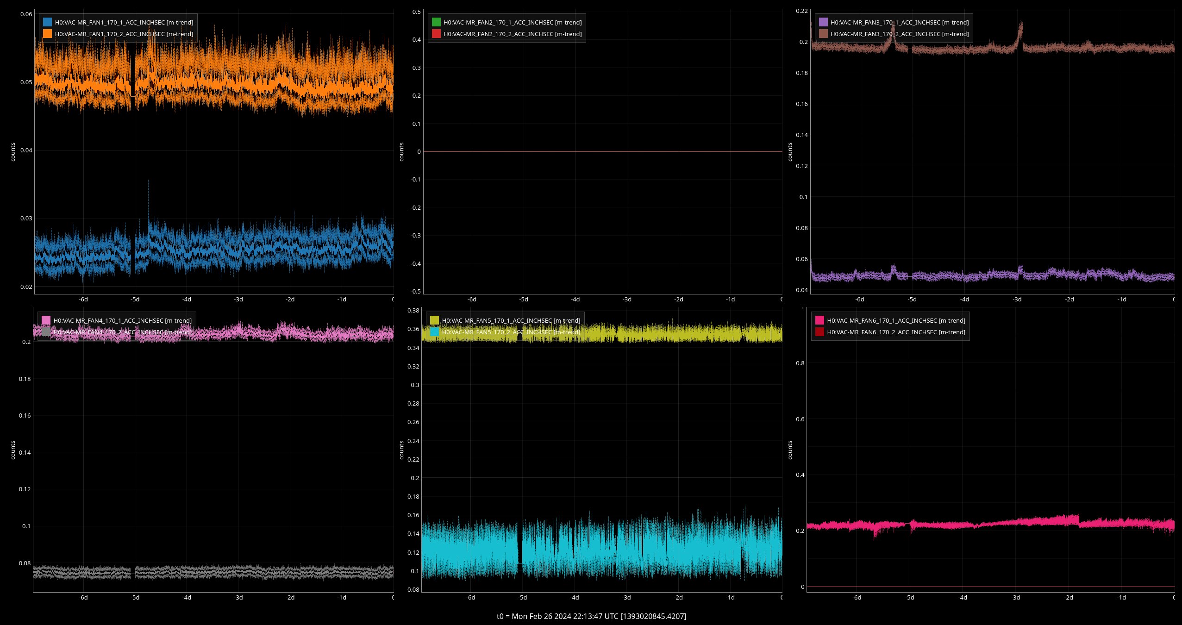Click the t0 timestamp text at bottom

pos(591,616)
